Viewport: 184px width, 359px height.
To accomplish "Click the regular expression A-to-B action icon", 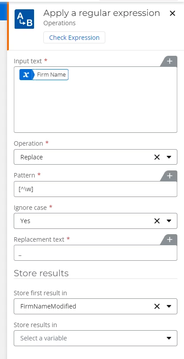I will click(24, 19).
